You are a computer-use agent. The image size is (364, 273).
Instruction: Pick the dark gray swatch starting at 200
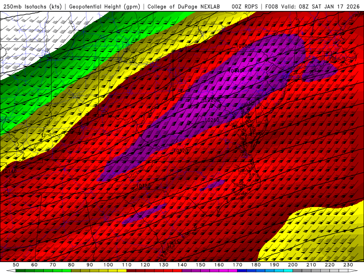point(298,271)
